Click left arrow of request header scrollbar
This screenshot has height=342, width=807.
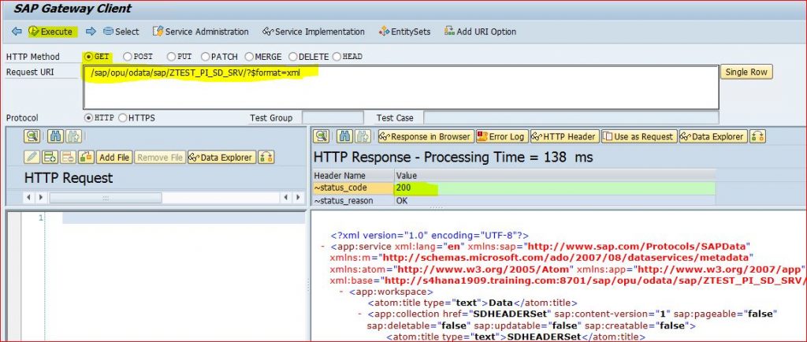pos(29,198)
